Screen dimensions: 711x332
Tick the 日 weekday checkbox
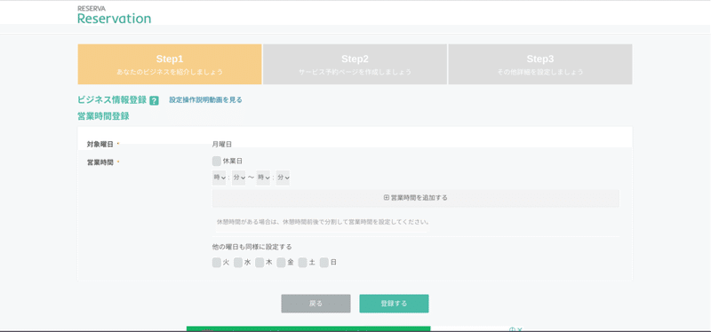coord(324,262)
